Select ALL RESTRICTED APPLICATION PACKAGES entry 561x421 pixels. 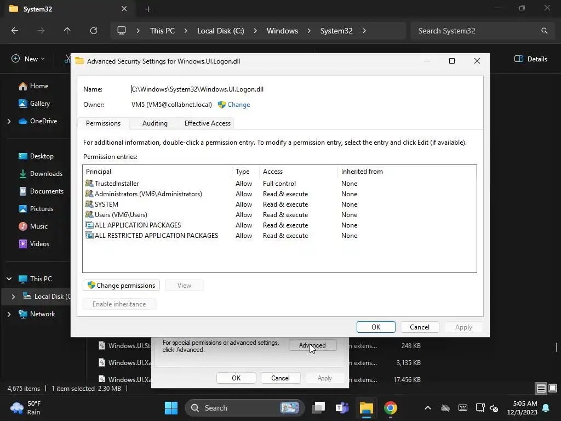(x=279, y=235)
